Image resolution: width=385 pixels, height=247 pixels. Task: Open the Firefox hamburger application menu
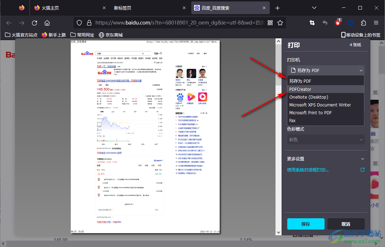pos(376,23)
